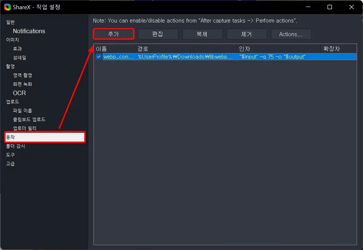The image size is (363, 250).
Task: Open OCR settings in sidebar
Action: tap(19, 93)
